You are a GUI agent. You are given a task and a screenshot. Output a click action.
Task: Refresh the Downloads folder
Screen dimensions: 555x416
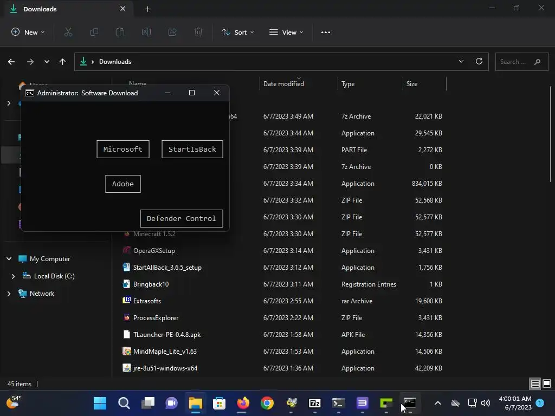tap(479, 62)
